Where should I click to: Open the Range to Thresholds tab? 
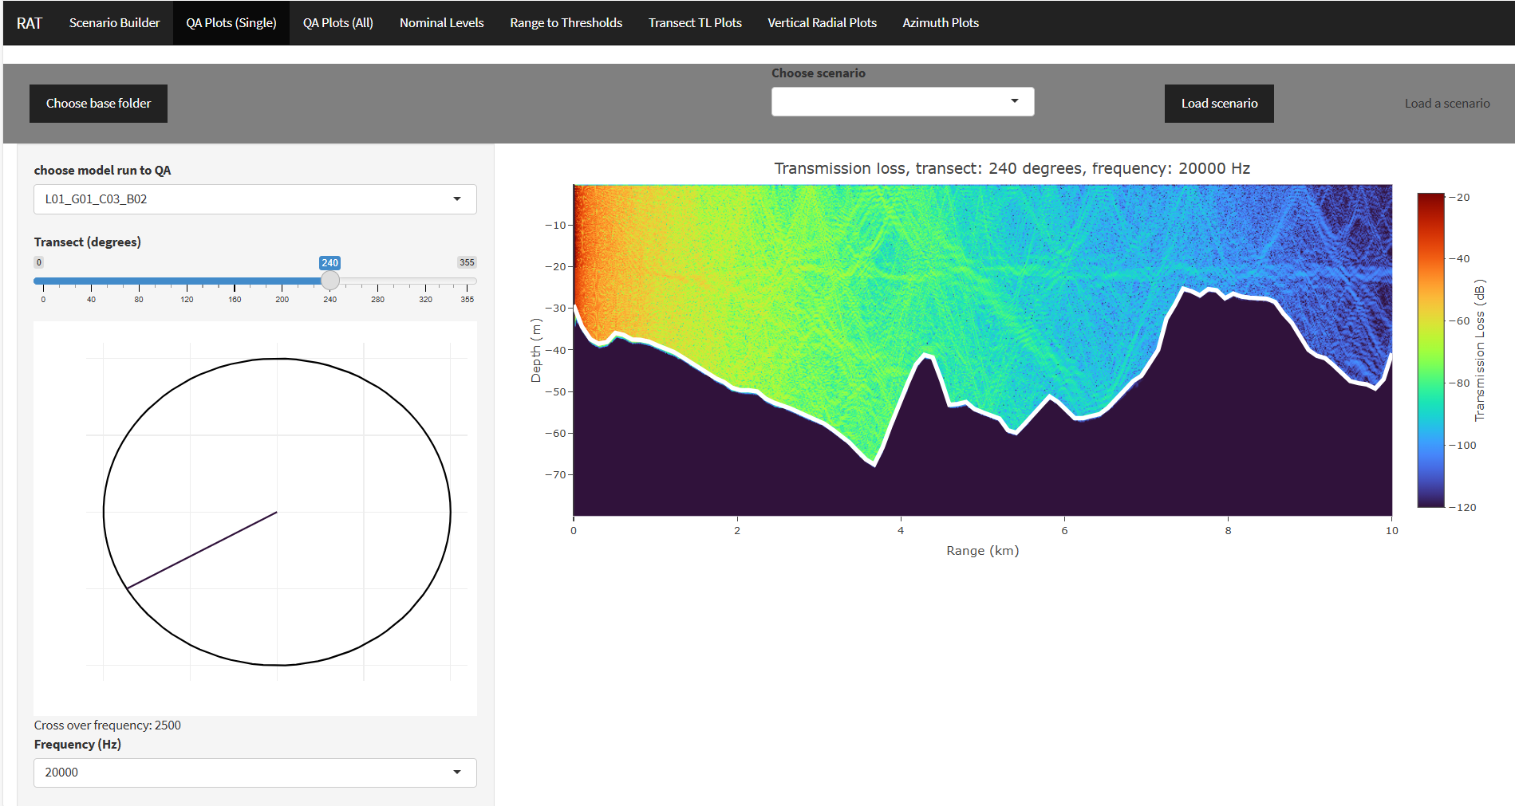click(566, 23)
